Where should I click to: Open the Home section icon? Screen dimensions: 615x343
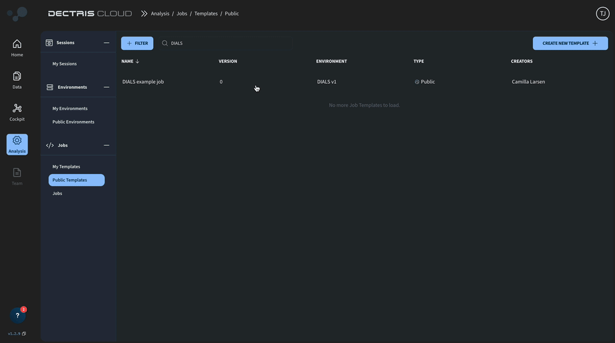point(17,44)
